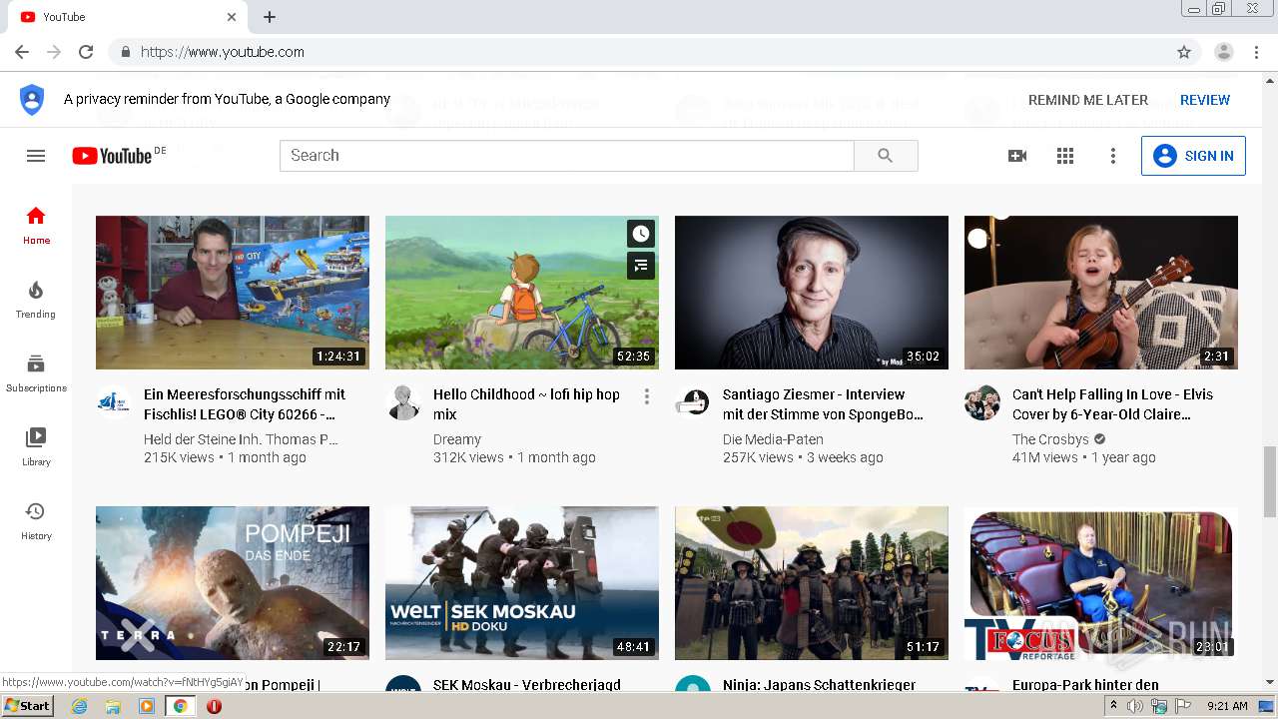Image resolution: width=1278 pixels, height=719 pixels.
Task: Open Die Media-Paten channel avatar
Action: coord(693,403)
